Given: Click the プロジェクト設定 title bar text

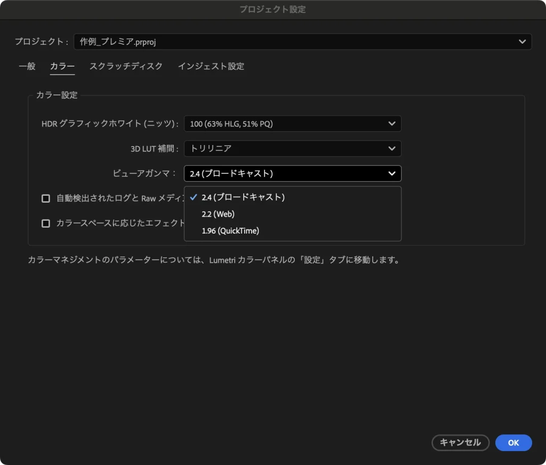Looking at the screenshot, I should (x=272, y=10).
